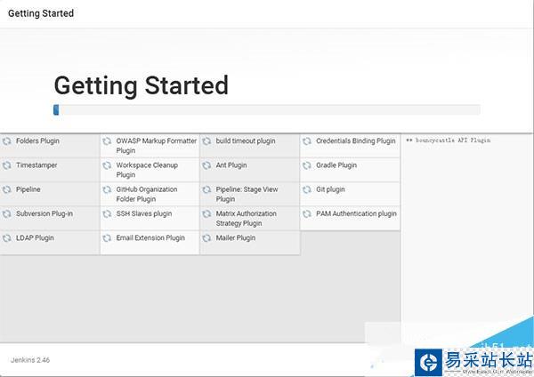Click the sync icon beside Git plugin
Screen dimensions: 534x377
coord(307,189)
